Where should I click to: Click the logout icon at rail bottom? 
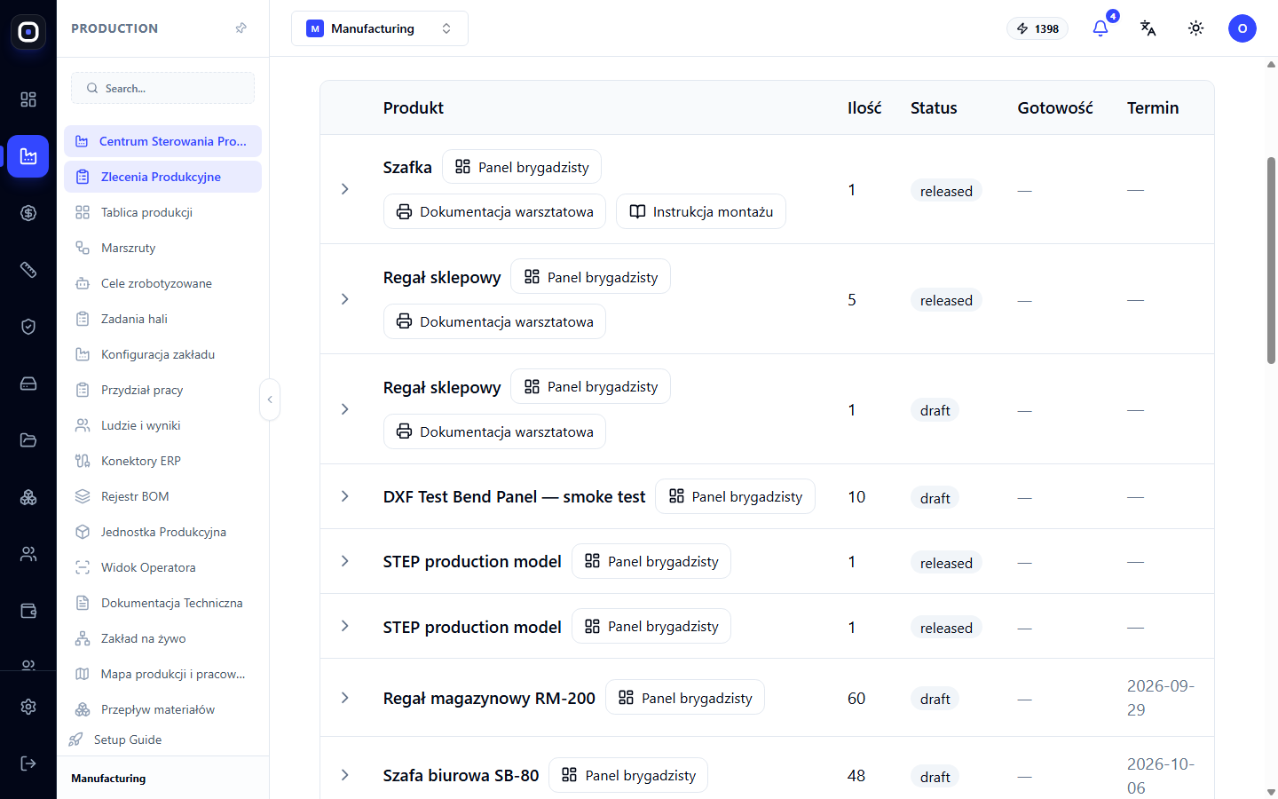pyautogui.click(x=28, y=763)
